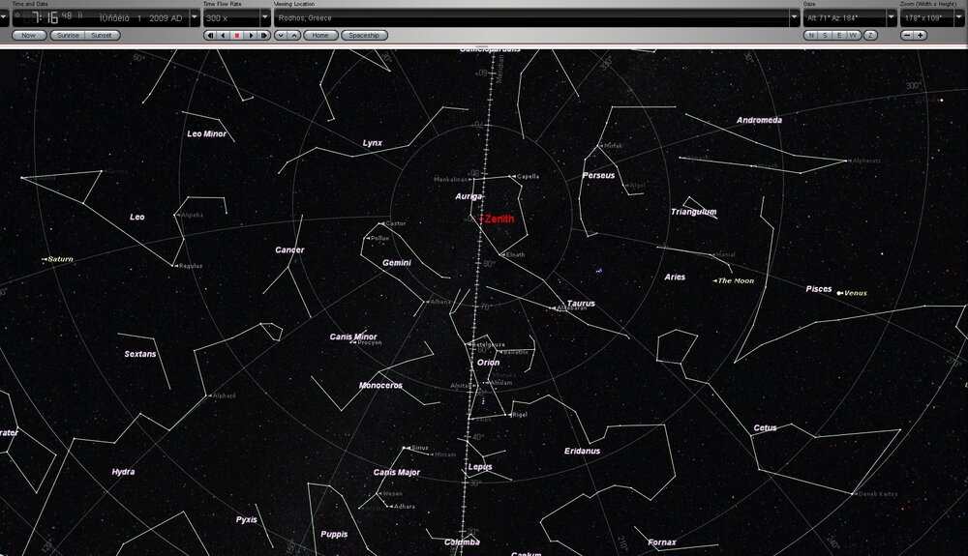Run time forward with the play arrow

251,35
